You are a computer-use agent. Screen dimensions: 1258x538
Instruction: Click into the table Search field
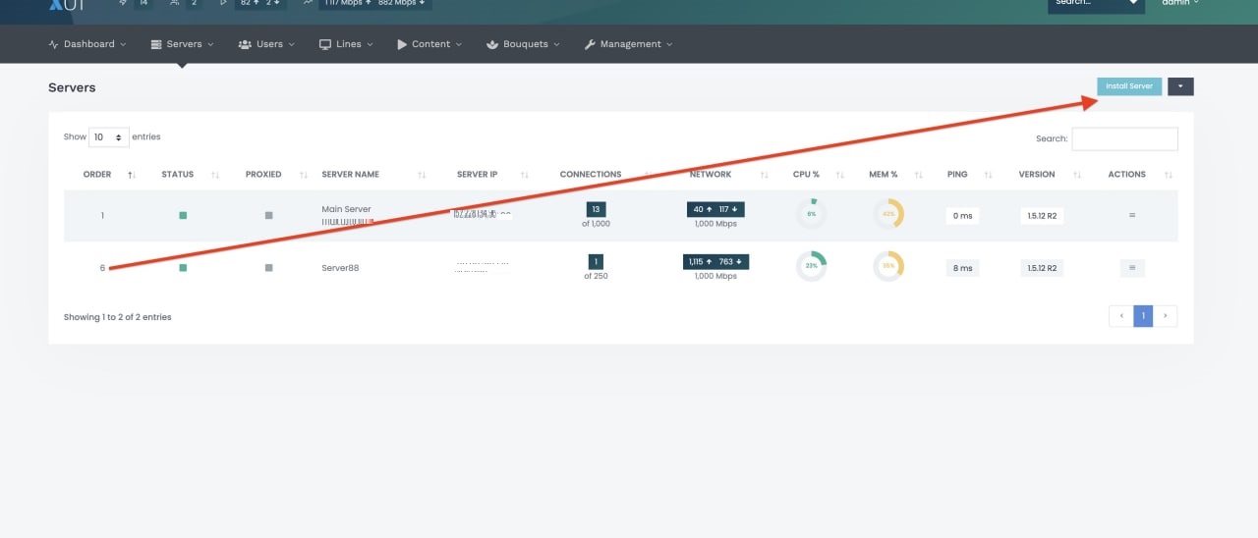[1124, 138]
